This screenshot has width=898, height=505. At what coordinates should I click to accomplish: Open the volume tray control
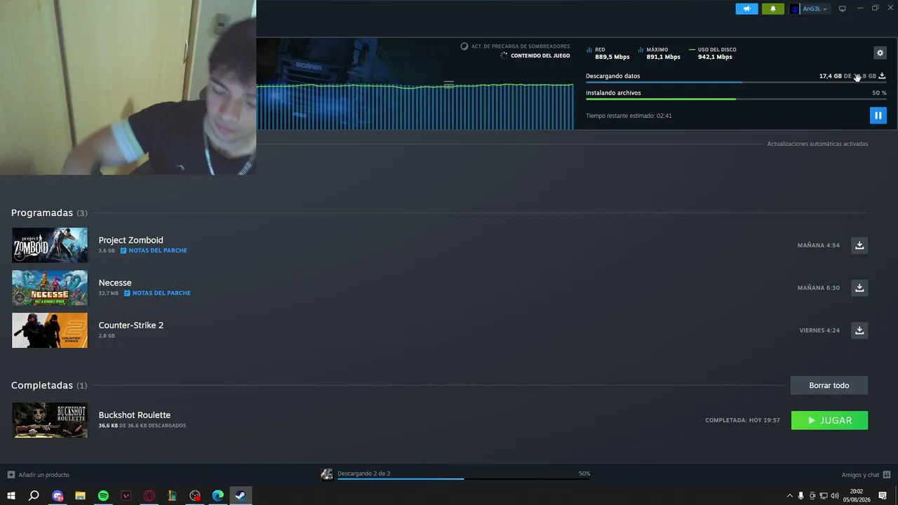coord(835,496)
